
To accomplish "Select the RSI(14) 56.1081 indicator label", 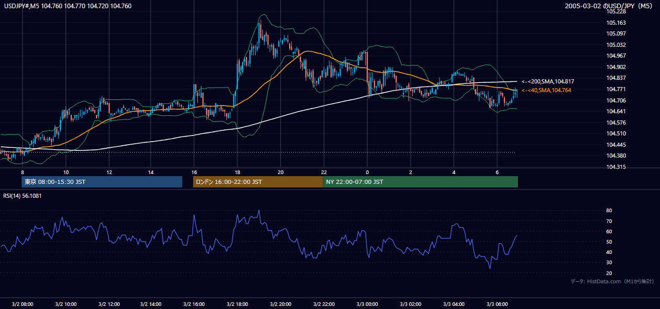I will pos(23,196).
